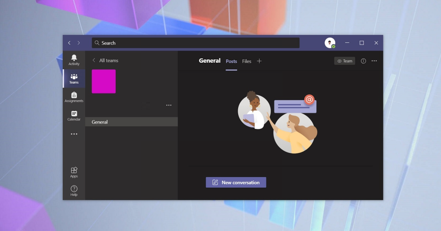Open channel more options ellipsis

point(374,61)
